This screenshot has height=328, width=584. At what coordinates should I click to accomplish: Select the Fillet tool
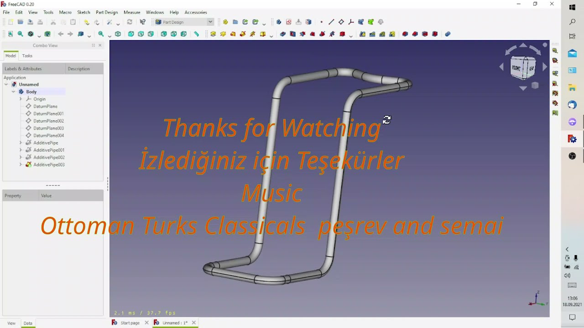[x=405, y=34]
